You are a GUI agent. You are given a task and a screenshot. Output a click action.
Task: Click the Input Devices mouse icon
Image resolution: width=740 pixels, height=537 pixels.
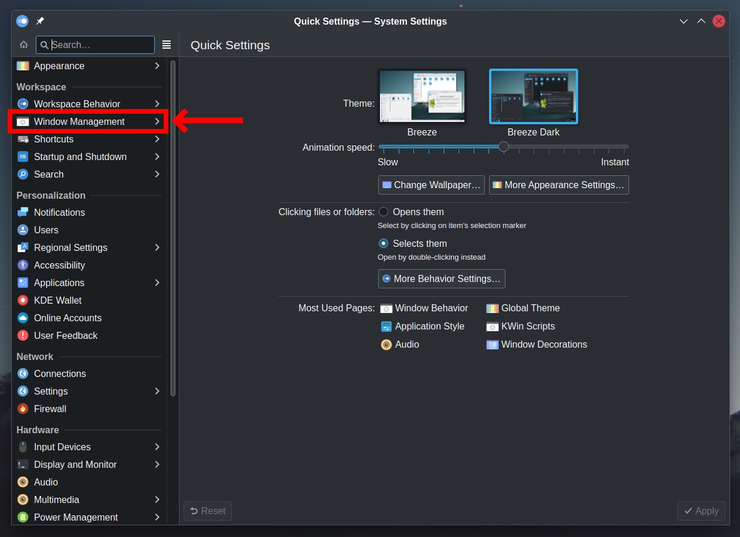pos(23,447)
